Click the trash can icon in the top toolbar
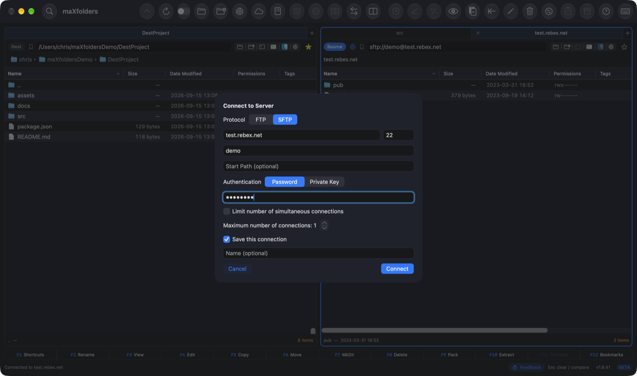 pos(530,11)
